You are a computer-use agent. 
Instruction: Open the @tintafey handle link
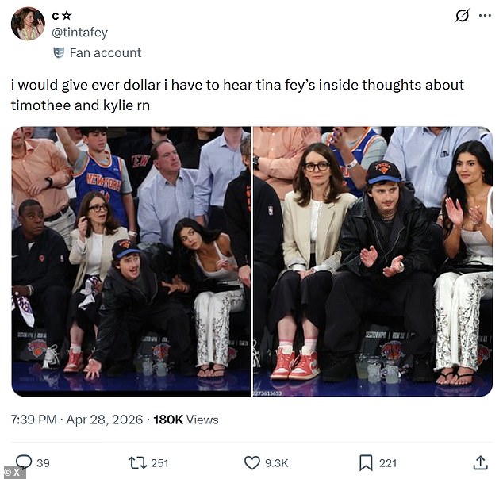[80, 33]
